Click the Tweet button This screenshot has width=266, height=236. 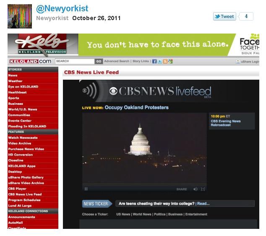pyautogui.click(x=224, y=16)
